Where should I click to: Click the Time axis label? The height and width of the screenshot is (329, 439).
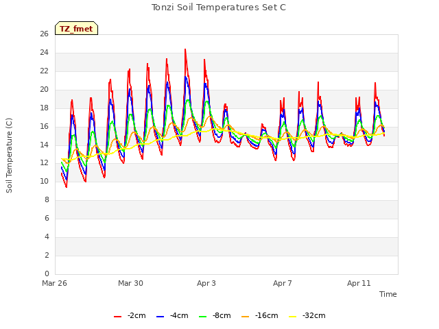(388, 294)
